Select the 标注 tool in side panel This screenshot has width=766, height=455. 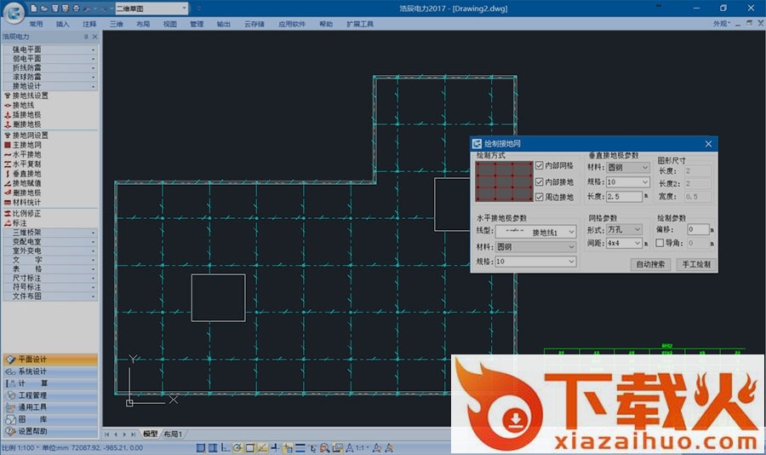pyautogui.click(x=15, y=223)
